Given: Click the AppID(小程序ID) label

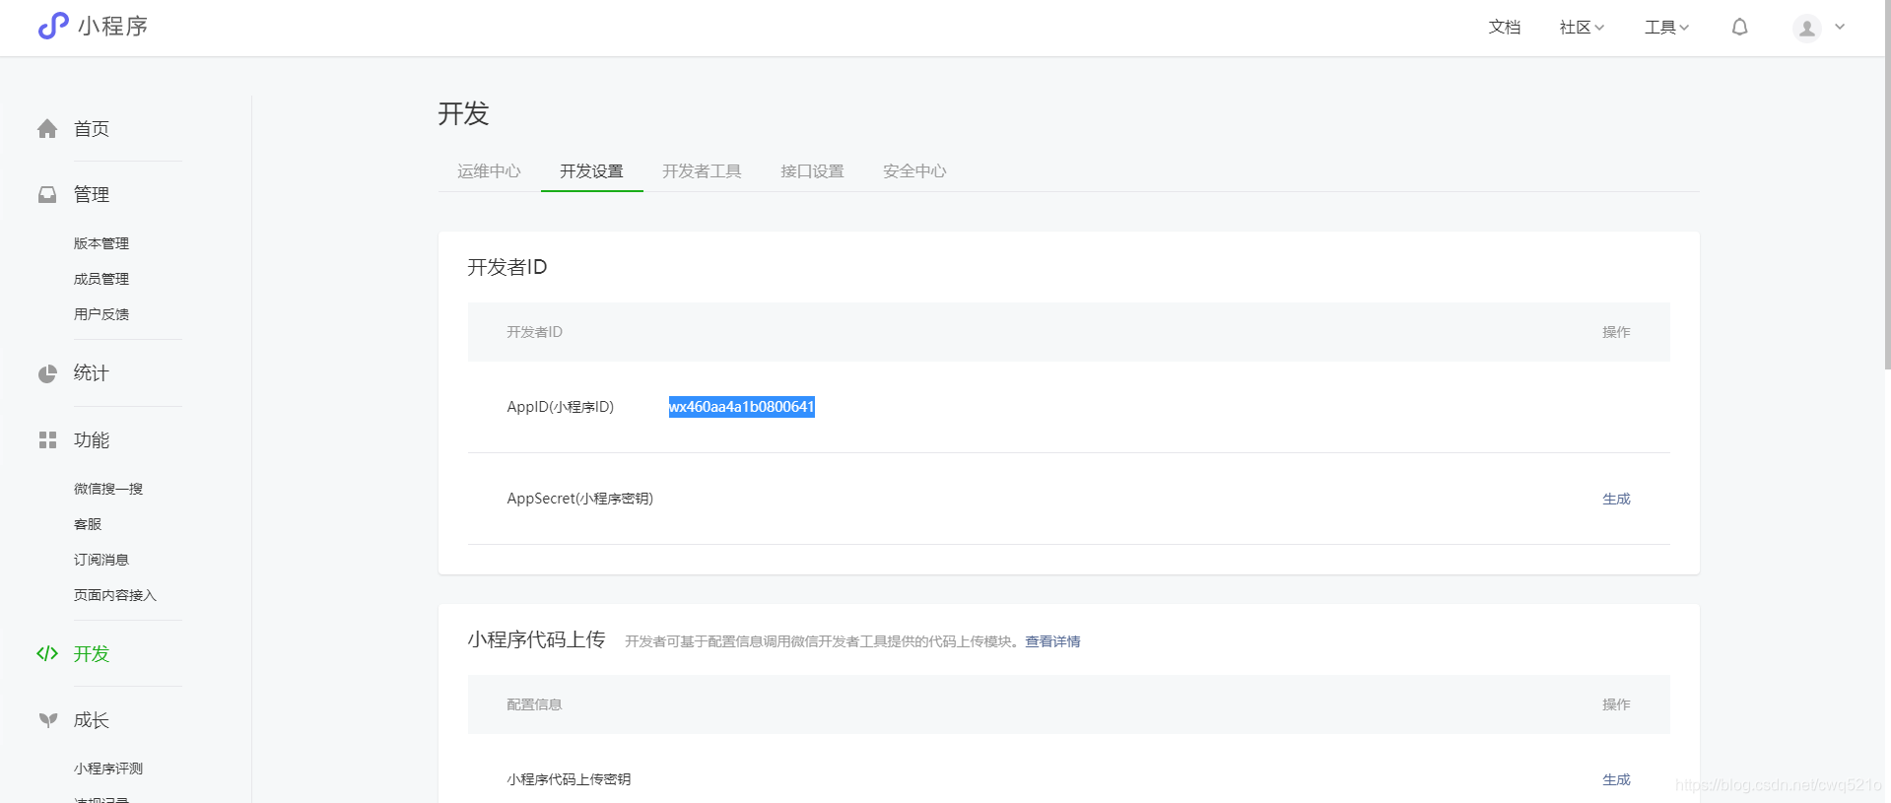Looking at the screenshot, I should click(x=561, y=407).
